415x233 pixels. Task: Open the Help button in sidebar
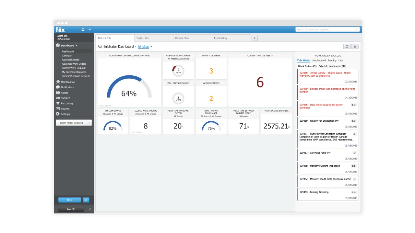tap(69, 200)
